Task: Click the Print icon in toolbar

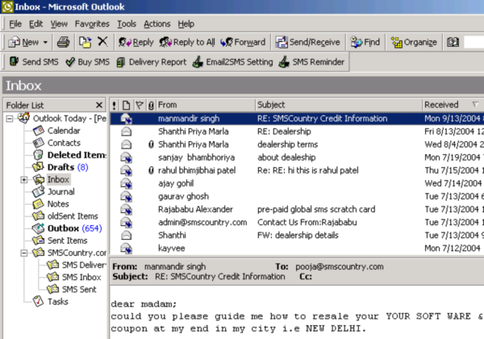Action: click(x=64, y=42)
